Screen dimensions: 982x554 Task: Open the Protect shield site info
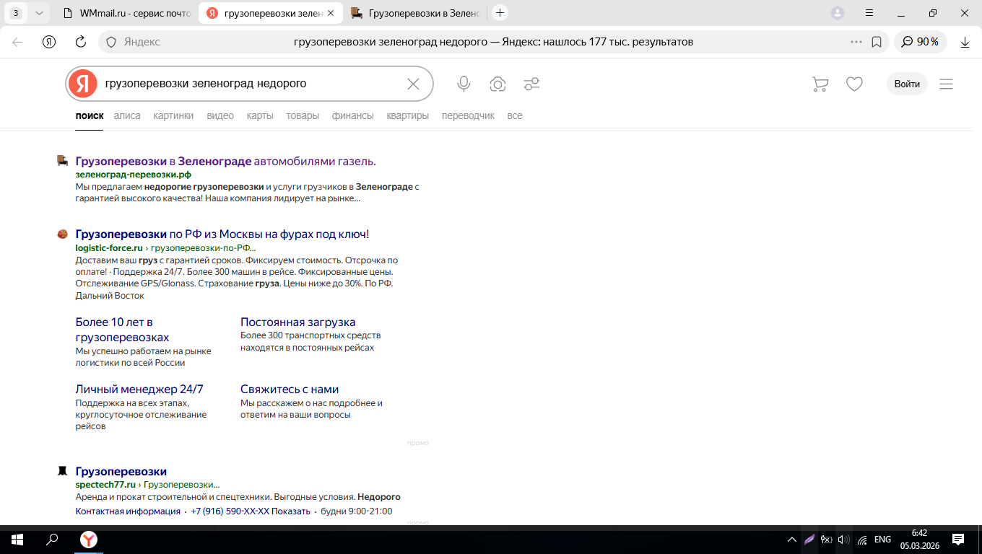coord(111,42)
